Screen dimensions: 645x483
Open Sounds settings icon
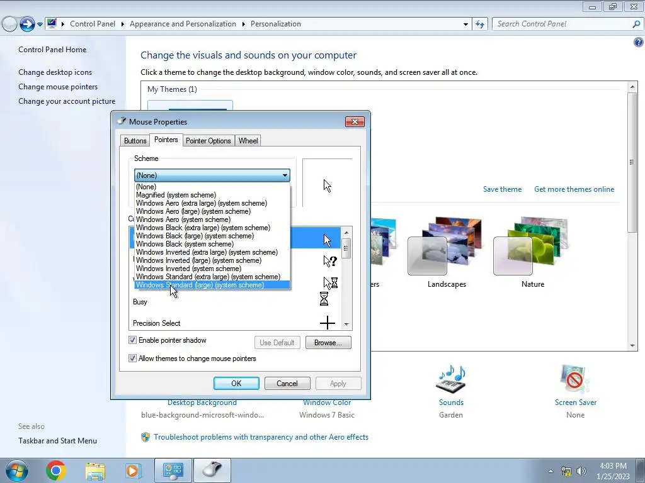(451, 379)
